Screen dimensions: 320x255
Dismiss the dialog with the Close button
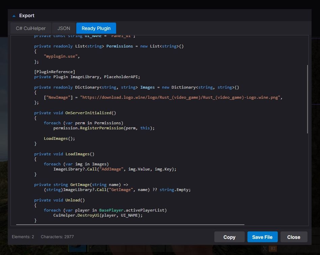click(x=294, y=237)
